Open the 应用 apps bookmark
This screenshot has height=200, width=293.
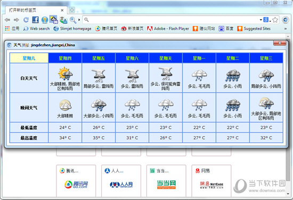tap(12, 29)
